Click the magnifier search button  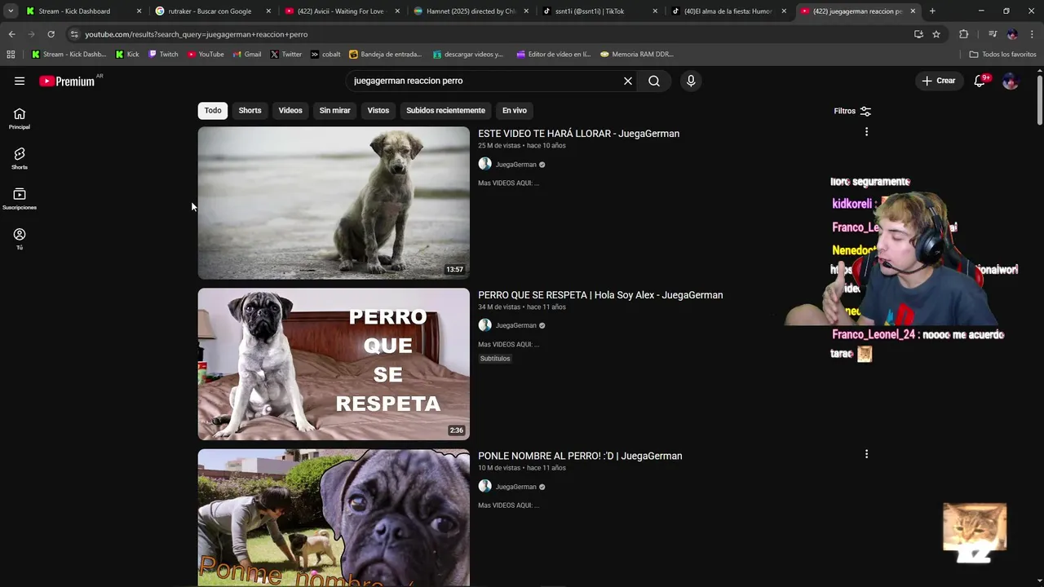coord(654,81)
